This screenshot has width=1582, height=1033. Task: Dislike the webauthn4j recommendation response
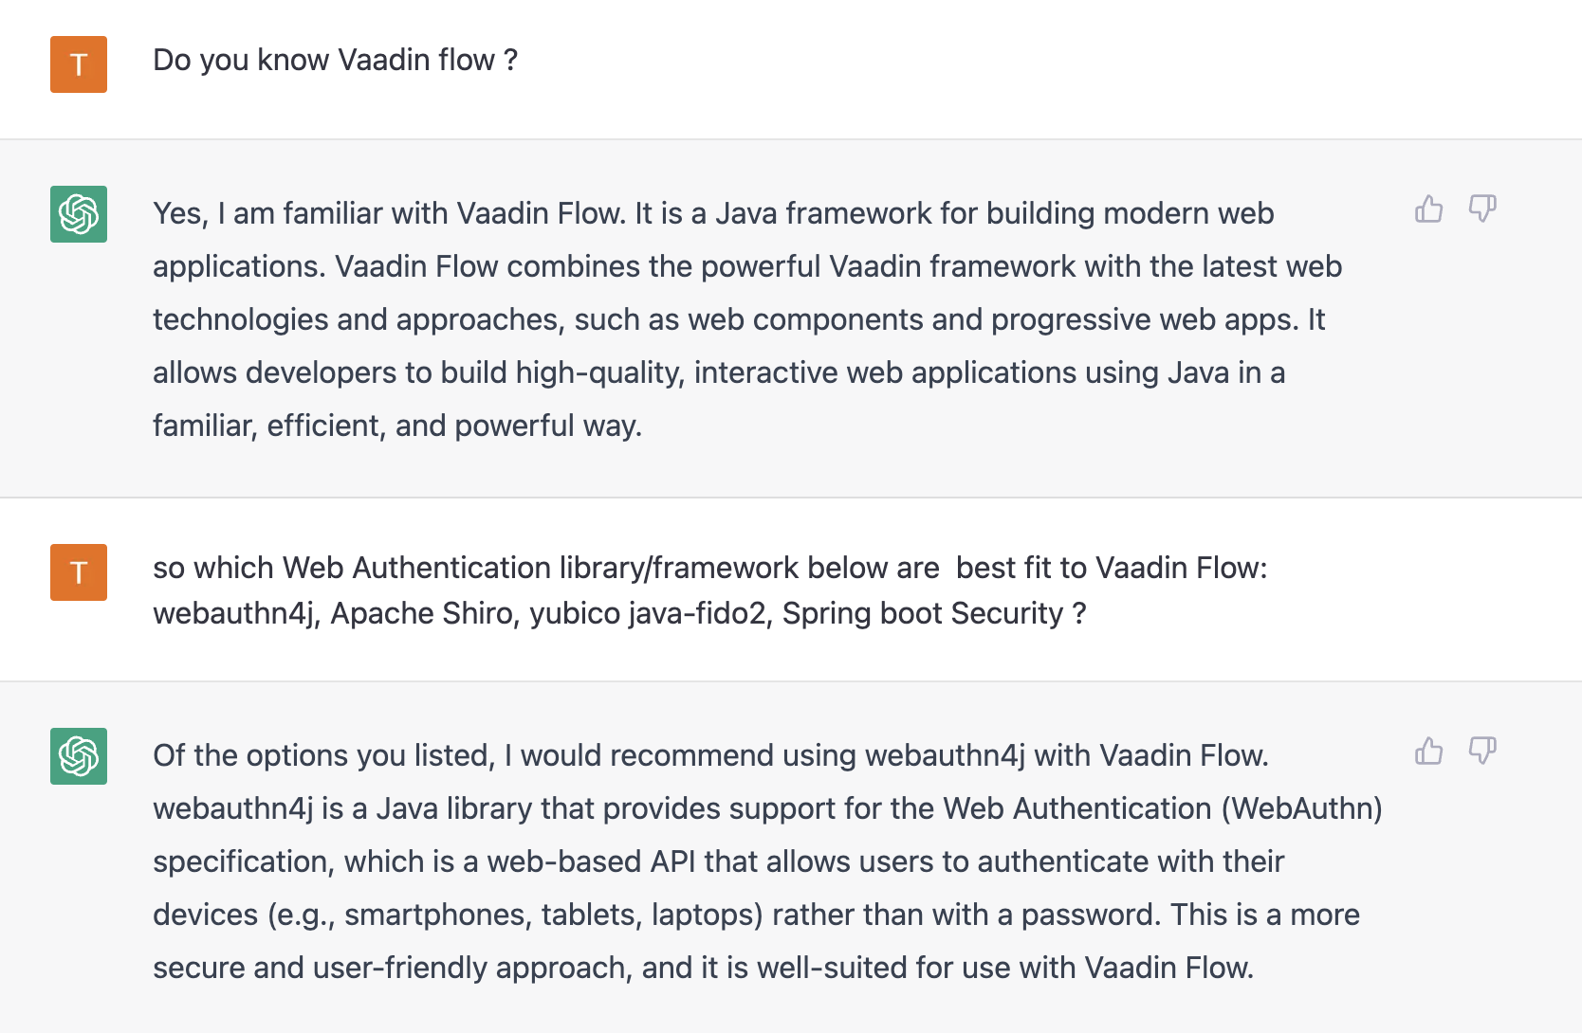tap(1481, 751)
